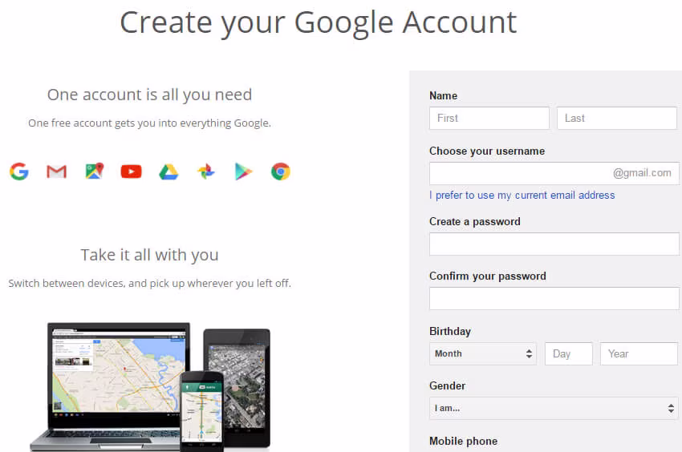Open the birthday Month dropdown
This screenshot has height=452, width=682.
483,353
